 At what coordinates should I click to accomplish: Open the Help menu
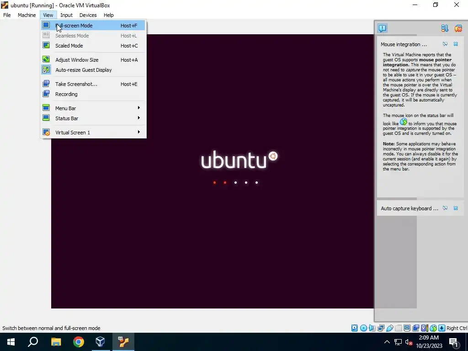pos(109,15)
